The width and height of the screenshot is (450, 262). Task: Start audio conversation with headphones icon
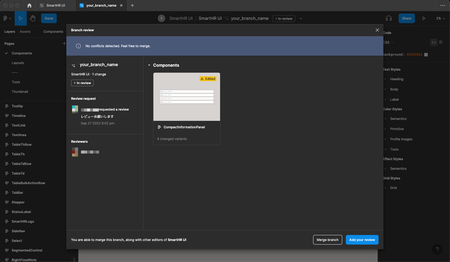click(388, 18)
